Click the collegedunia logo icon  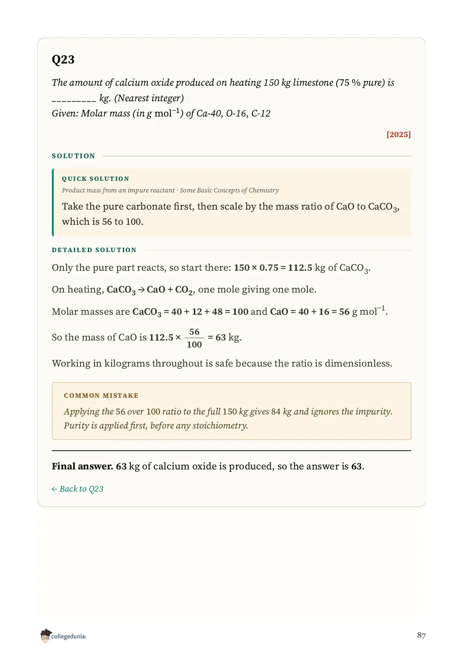coord(46,635)
